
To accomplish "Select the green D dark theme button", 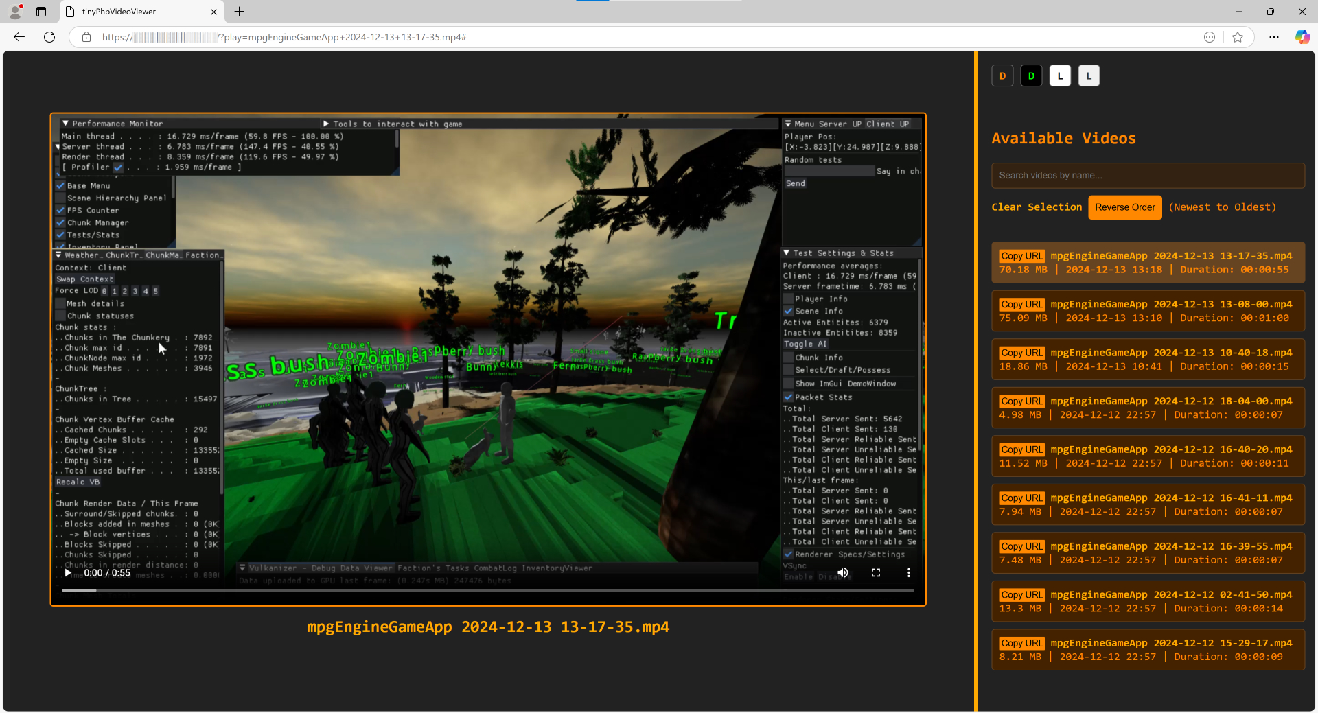I will coord(1031,75).
